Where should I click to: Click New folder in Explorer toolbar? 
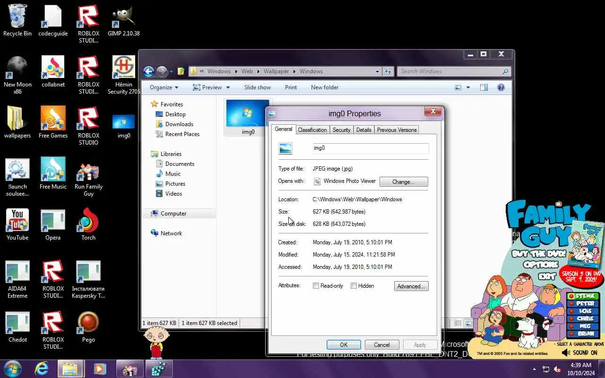(x=325, y=87)
